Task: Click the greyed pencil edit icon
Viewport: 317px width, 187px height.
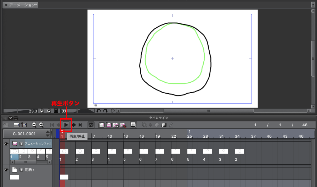Action: pos(171,125)
